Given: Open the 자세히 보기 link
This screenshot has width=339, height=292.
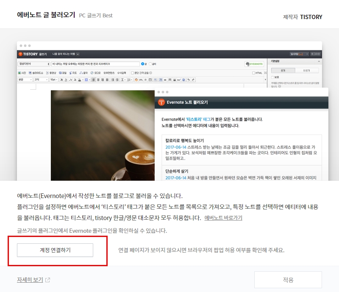Looking at the screenshot, I should pos(30,280).
